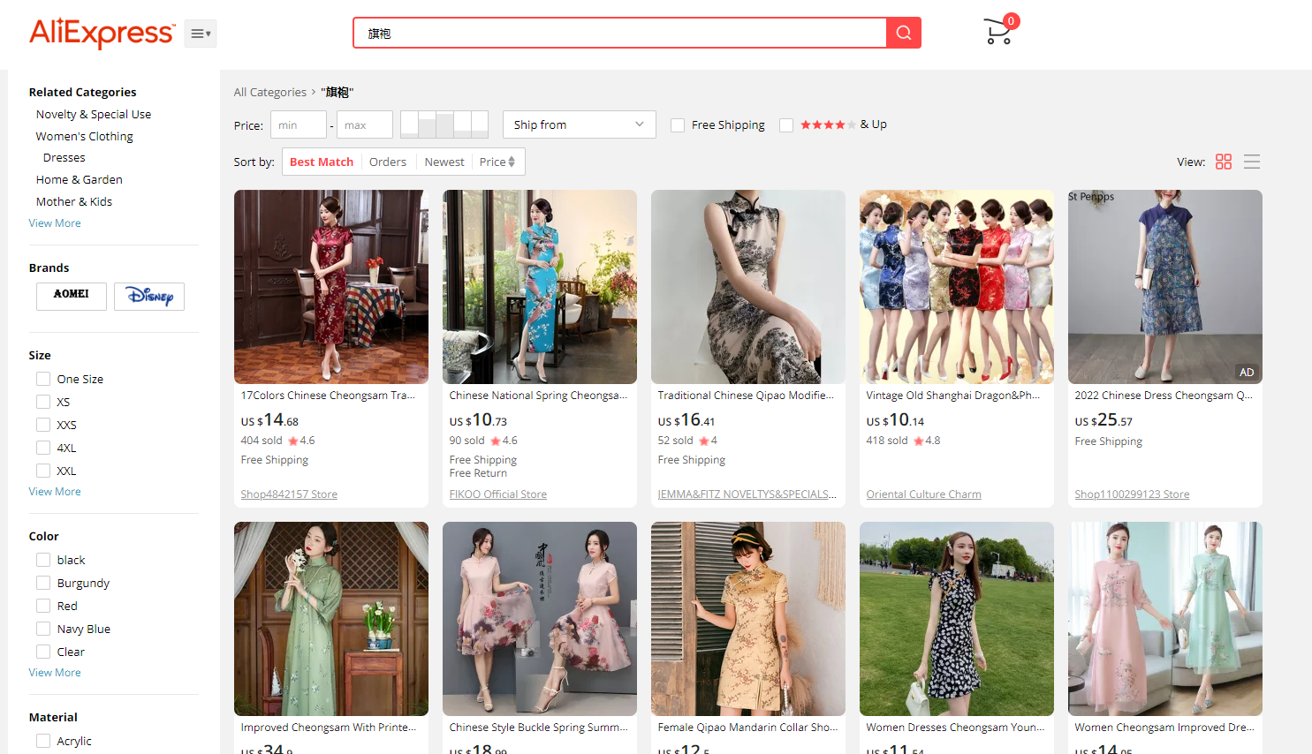
Task: Switch to list view layout
Action: (x=1251, y=162)
